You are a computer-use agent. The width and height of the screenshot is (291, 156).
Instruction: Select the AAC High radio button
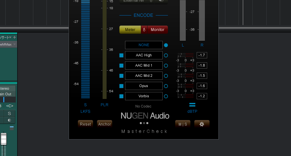coord(166,55)
